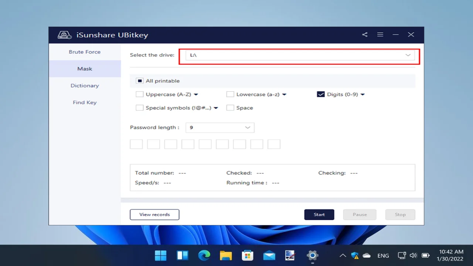Click Windows Security tray icon
Screen dimensions: 473x266
click(x=355, y=255)
